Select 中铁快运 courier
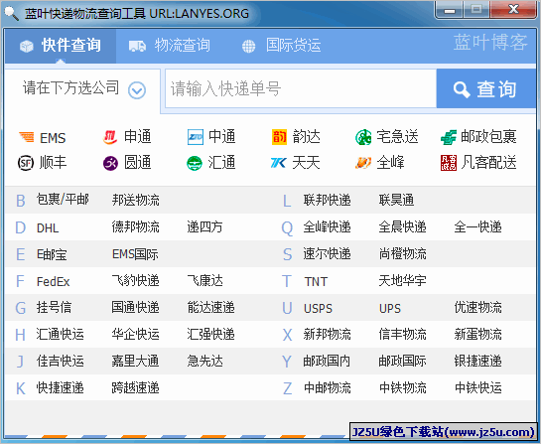This screenshot has height=444, width=541. [x=477, y=387]
